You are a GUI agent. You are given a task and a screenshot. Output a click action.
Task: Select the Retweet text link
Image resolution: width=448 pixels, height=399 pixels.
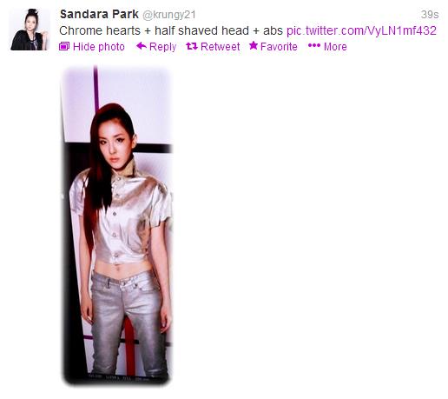[220, 47]
